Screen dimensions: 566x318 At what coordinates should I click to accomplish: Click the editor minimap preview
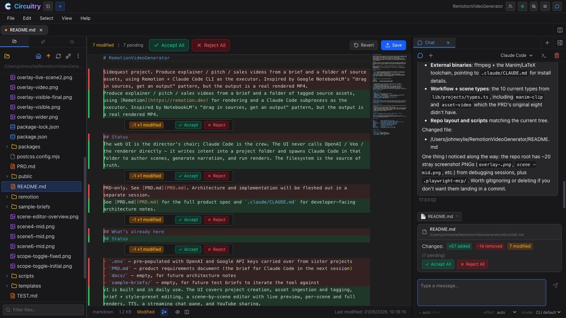click(x=390, y=95)
